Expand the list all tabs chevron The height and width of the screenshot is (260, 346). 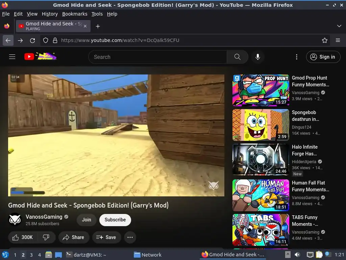[339, 26]
